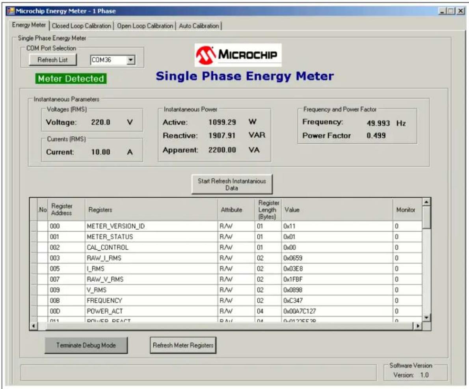Click the table horizontal scroll left arrow
The image size is (469, 389).
tap(33, 326)
